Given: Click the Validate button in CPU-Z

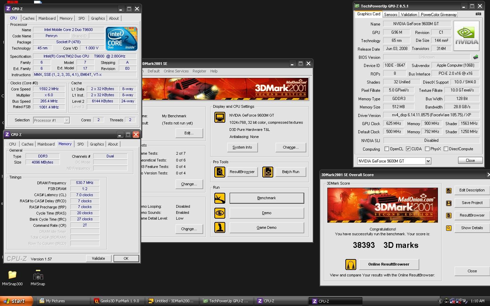Looking at the screenshot, I should tap(98, 258).
